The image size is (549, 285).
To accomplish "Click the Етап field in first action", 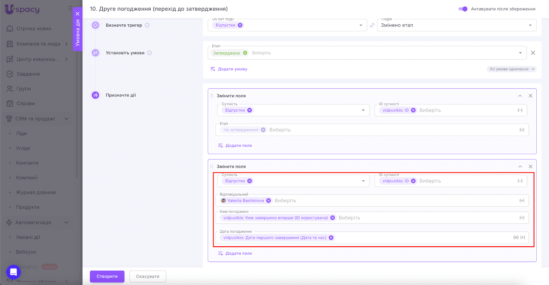I will pyautogui.click(x=377, y=130).
